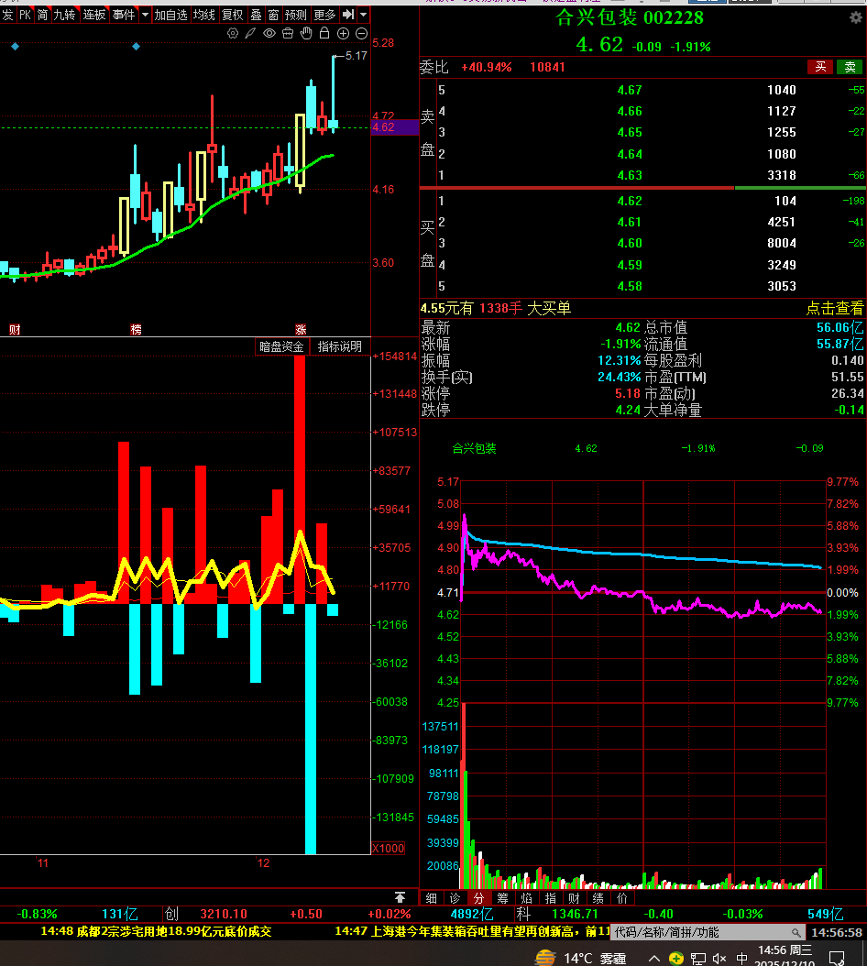
Task: Switch to the 价 tab
Action: (621, 898)
